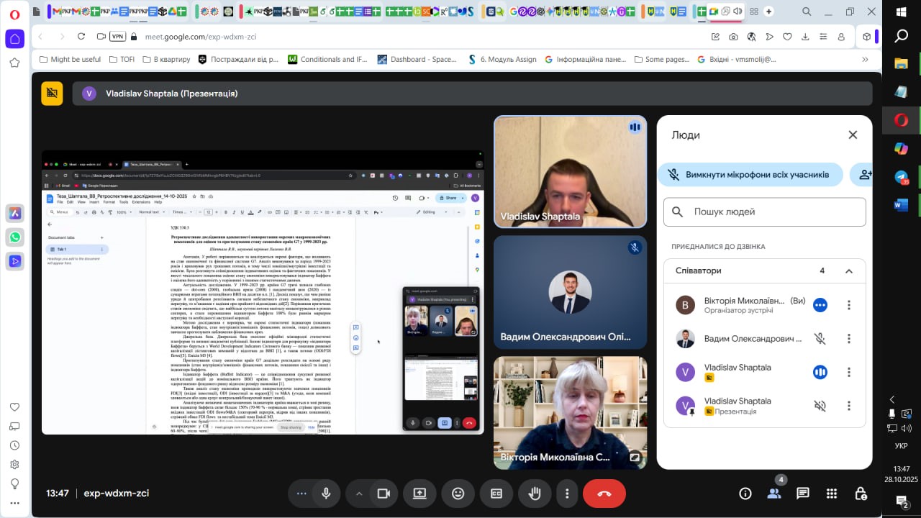Open 'Інформаційна пане...' bookmark
This screenshot has width=921, height=518.
coord(586,59)
